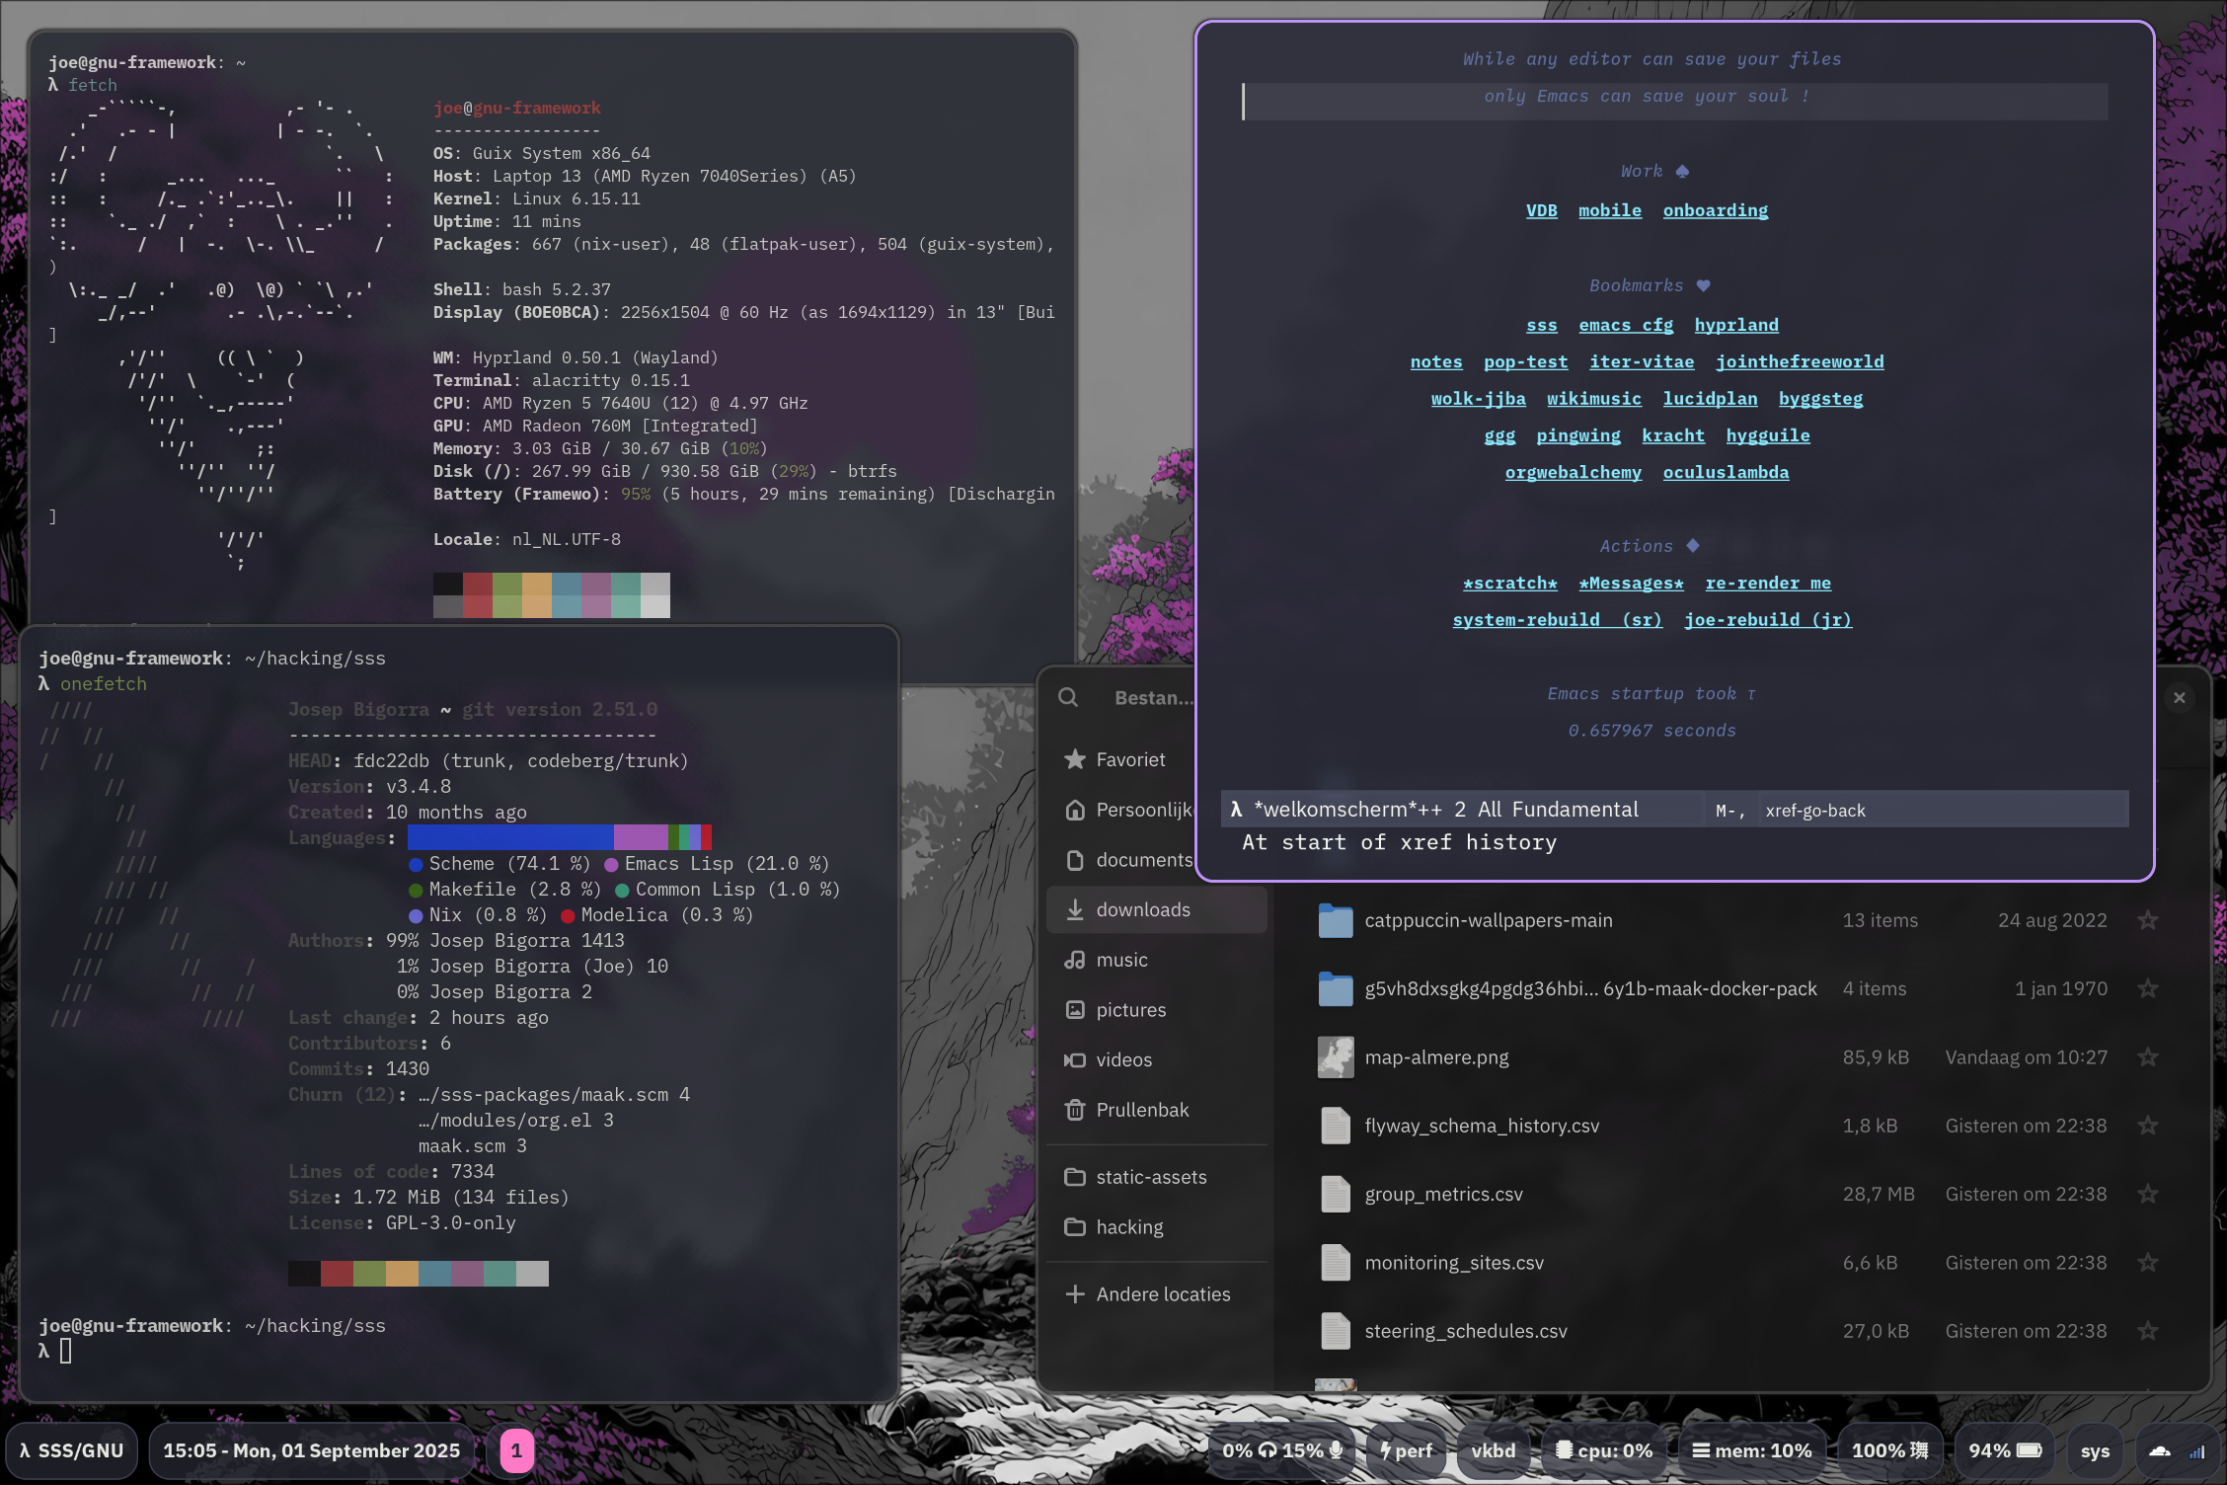2227x1485 pixels.
Task: Open sss bookmark in Emacs
Action: tap(1541, 325)
